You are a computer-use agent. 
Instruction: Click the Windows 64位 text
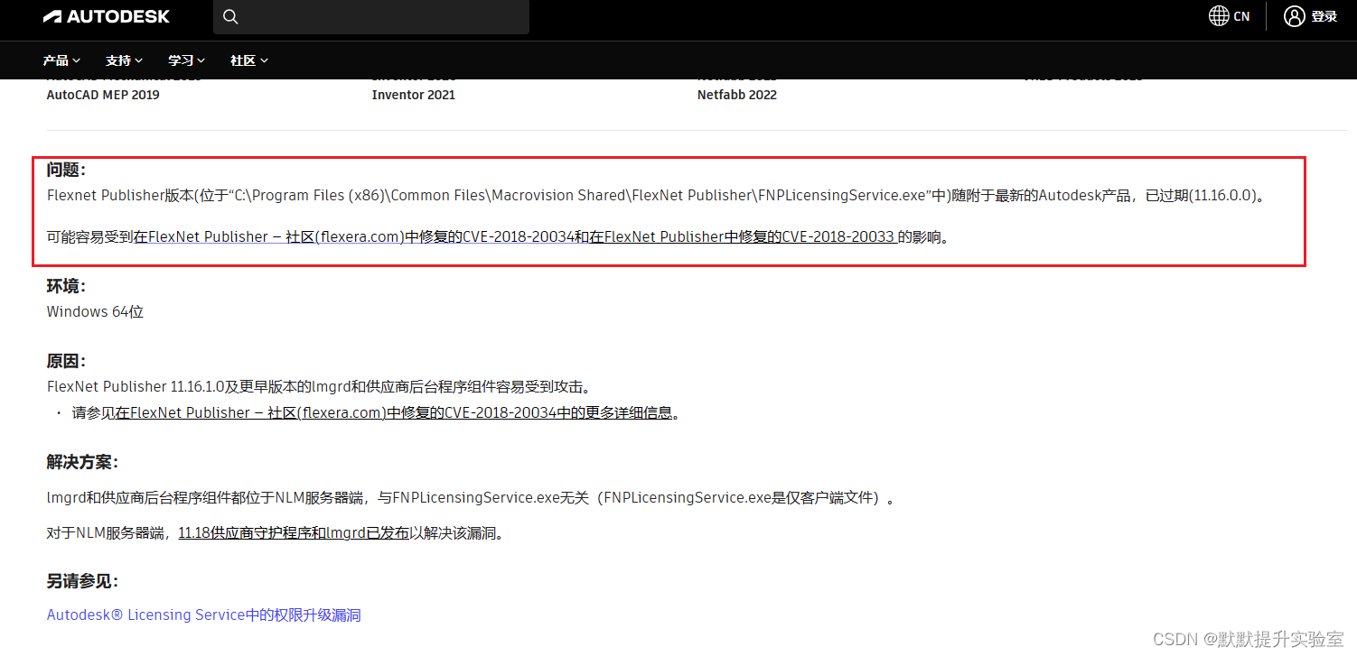pos(95,312)
